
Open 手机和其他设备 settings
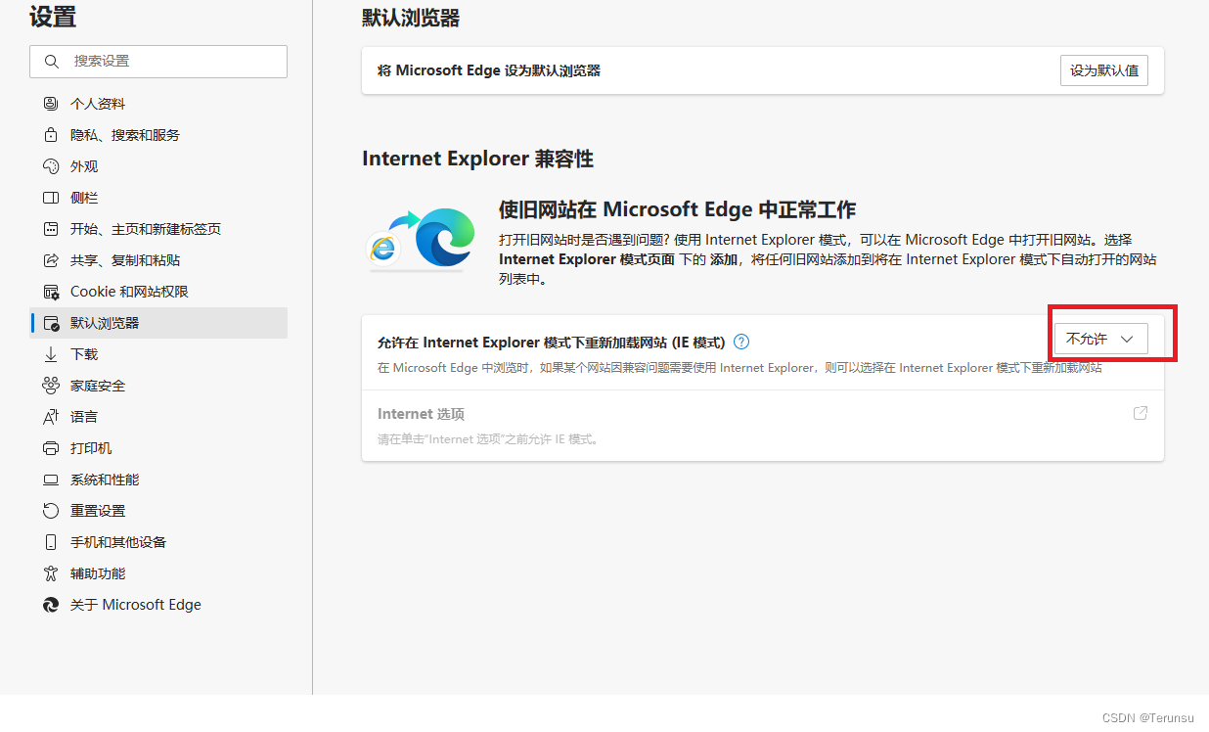[x=158, y=542]
